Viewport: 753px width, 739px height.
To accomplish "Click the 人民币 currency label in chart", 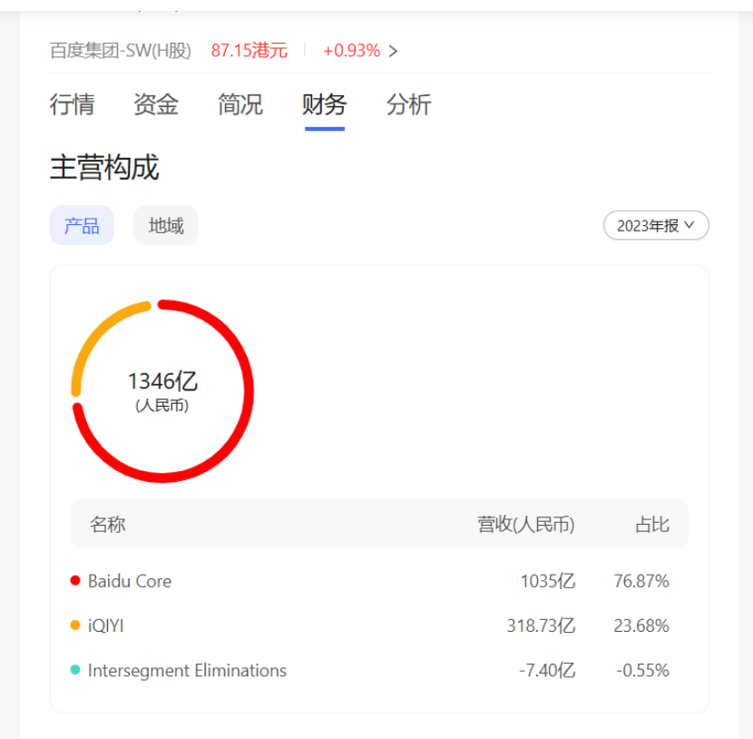I will (x=163, y=406).
